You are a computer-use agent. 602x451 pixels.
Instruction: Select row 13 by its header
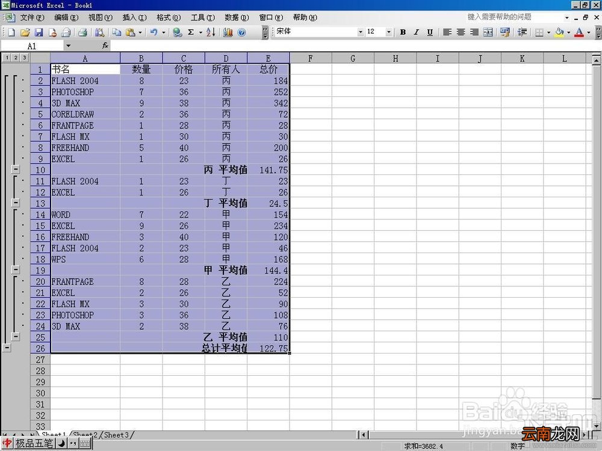[x=40, y=203]
